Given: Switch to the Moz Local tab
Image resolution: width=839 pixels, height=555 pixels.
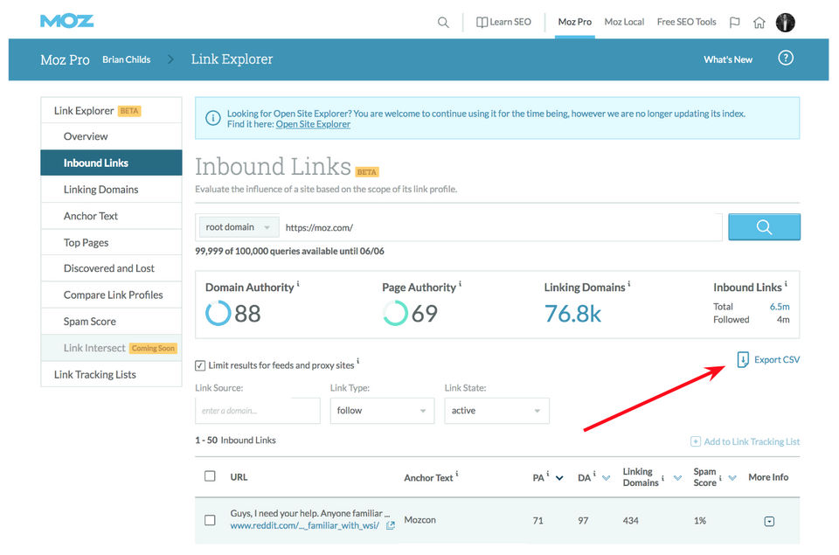Looking at the screenshot, I should point(624,22).
